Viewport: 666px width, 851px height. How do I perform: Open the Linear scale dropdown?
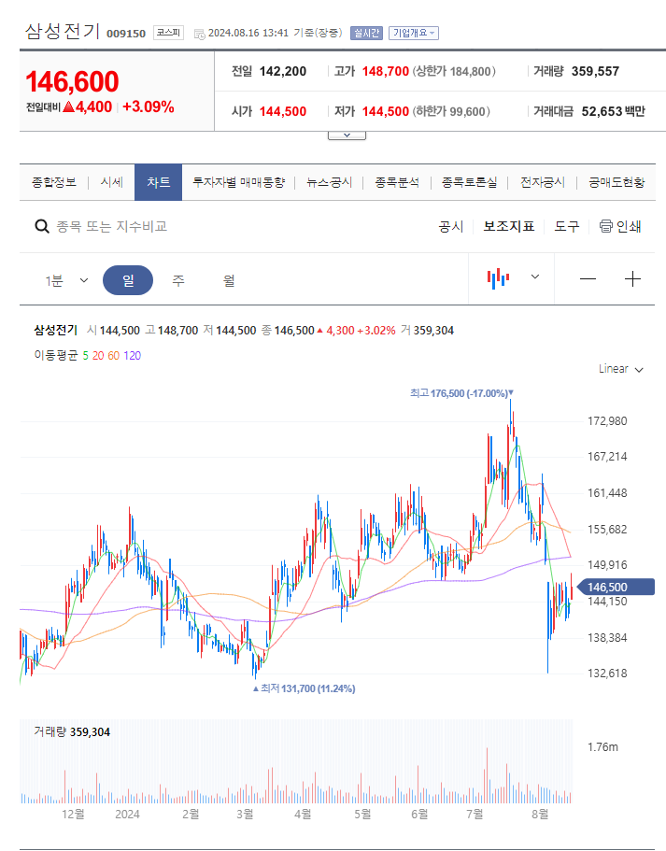621,369
